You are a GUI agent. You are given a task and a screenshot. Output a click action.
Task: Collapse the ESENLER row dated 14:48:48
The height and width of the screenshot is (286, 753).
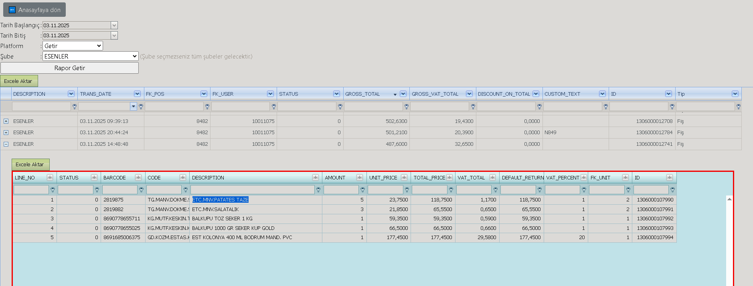(x=6, y=144)
